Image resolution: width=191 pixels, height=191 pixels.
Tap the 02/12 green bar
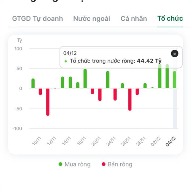(x=160, y=78)
